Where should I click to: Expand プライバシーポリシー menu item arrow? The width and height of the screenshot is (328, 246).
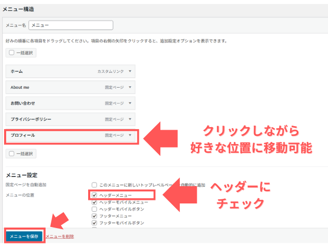130,119
